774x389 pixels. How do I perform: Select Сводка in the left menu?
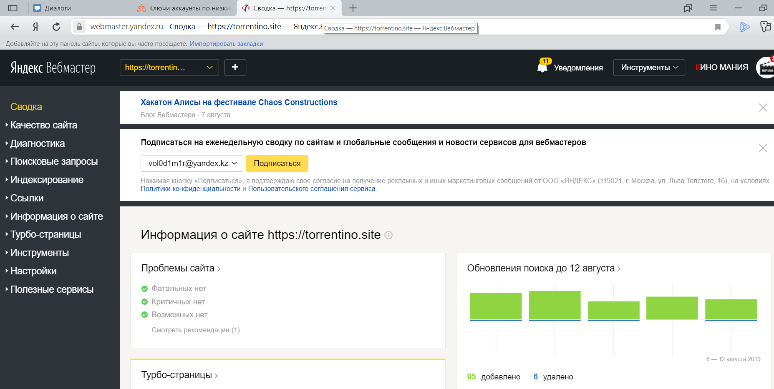(x=26, y=107)
